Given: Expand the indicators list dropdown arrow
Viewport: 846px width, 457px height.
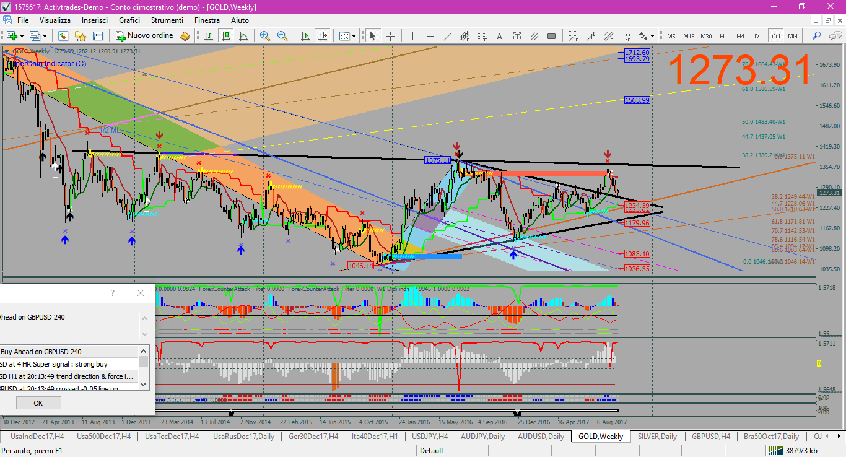Looking at the screenshot, I should 354,36.
